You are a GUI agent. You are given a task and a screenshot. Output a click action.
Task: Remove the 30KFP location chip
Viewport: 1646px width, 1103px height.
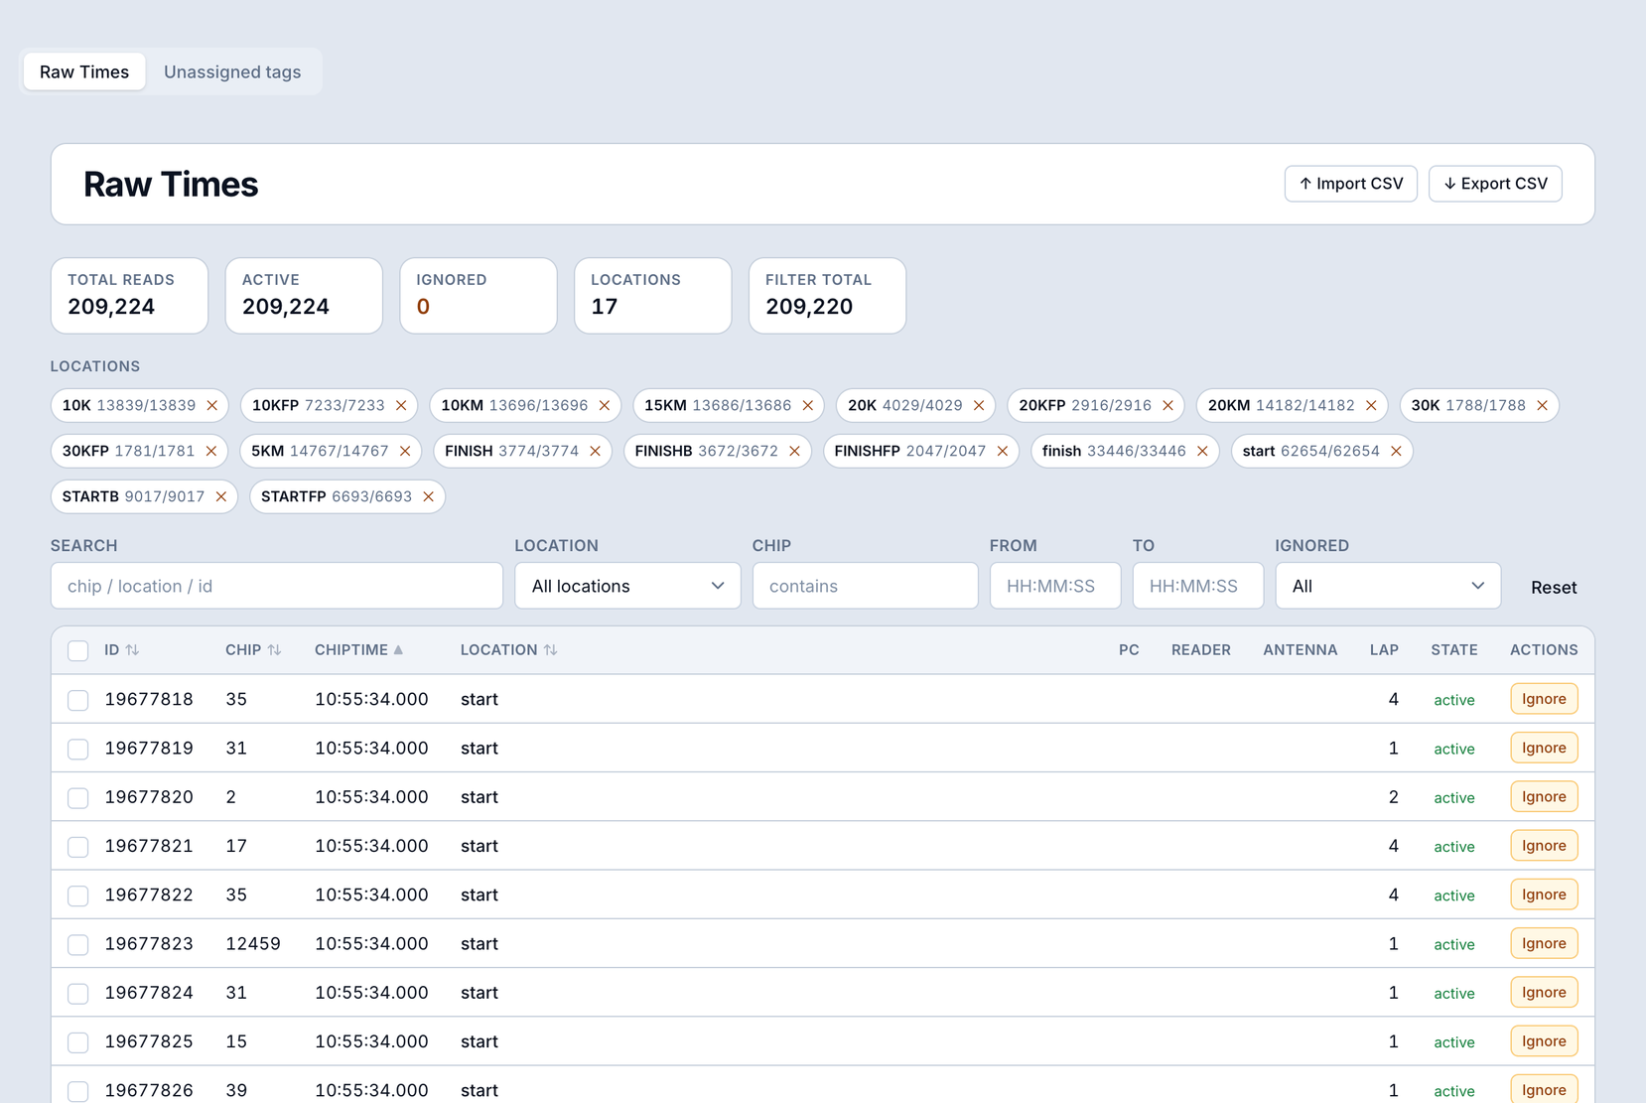point(211,451)
